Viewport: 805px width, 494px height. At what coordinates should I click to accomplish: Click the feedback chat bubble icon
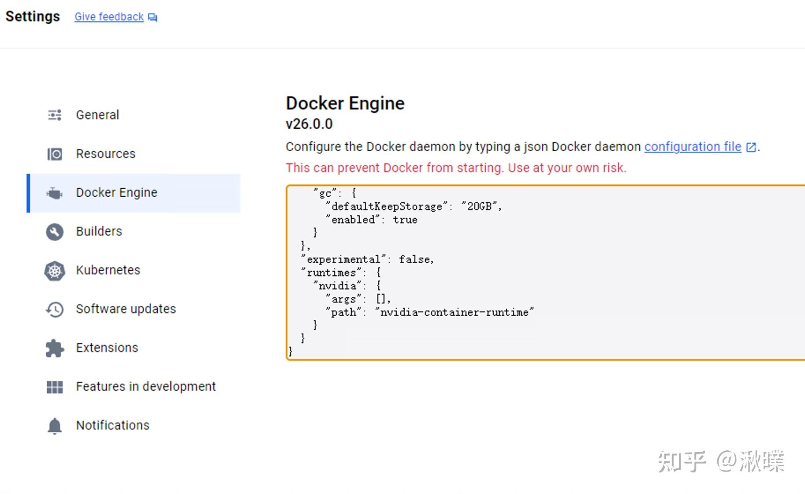point(153,17)
